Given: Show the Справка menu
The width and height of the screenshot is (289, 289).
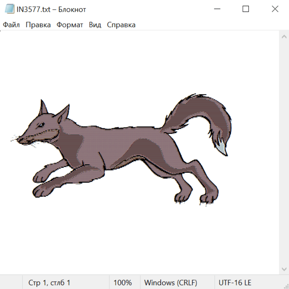Looking at the screenshot, I should (121, 25).
